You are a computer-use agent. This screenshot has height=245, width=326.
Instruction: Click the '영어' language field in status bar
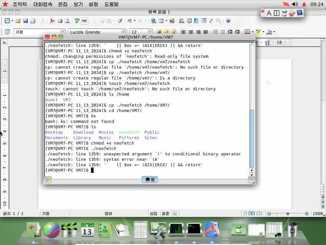[108, 213]
